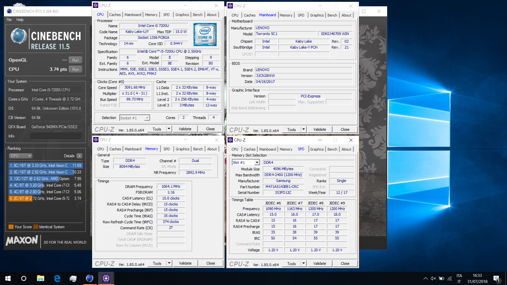Run the CPU benchmark in Cinebench
This screenshot has height=285, width=507.
click(76, 69)
